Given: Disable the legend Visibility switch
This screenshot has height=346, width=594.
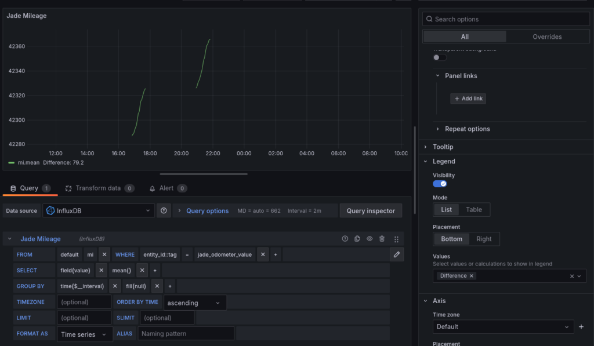Looking at the screenshot, I should [x=440, y=184].
